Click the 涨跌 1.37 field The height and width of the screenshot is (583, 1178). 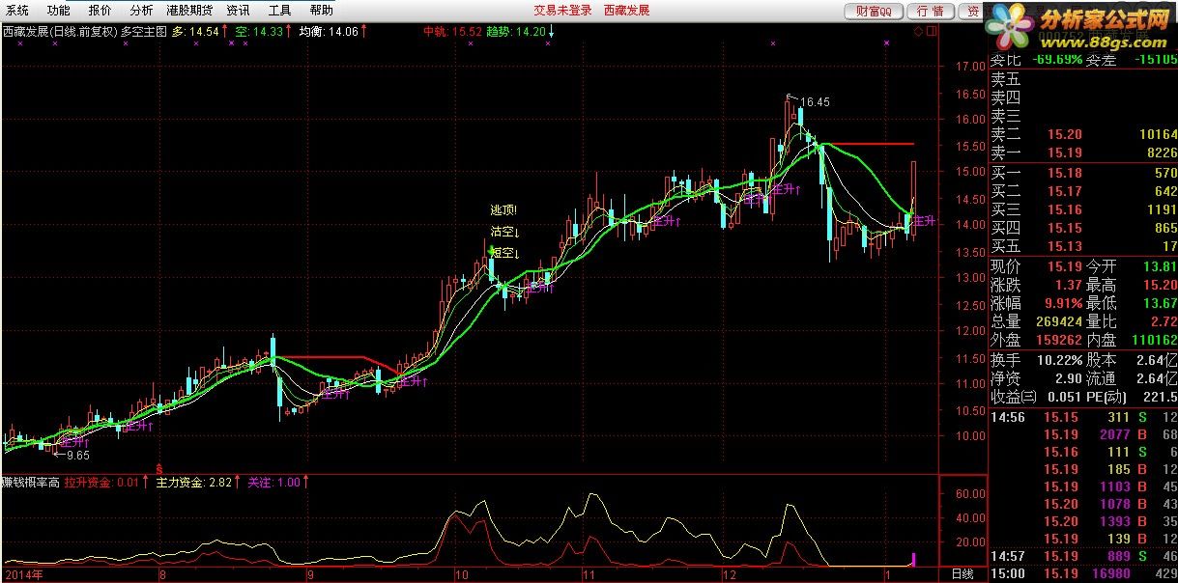1035,285
